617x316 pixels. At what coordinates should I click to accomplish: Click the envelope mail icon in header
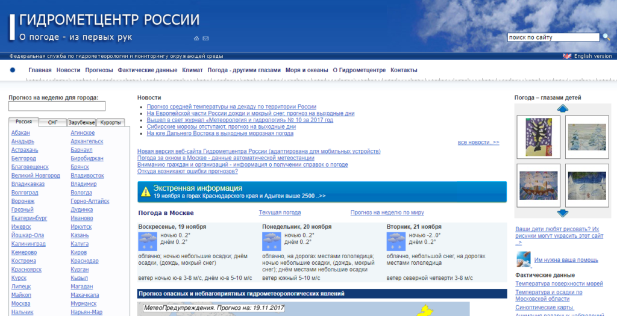pos(205,39)
